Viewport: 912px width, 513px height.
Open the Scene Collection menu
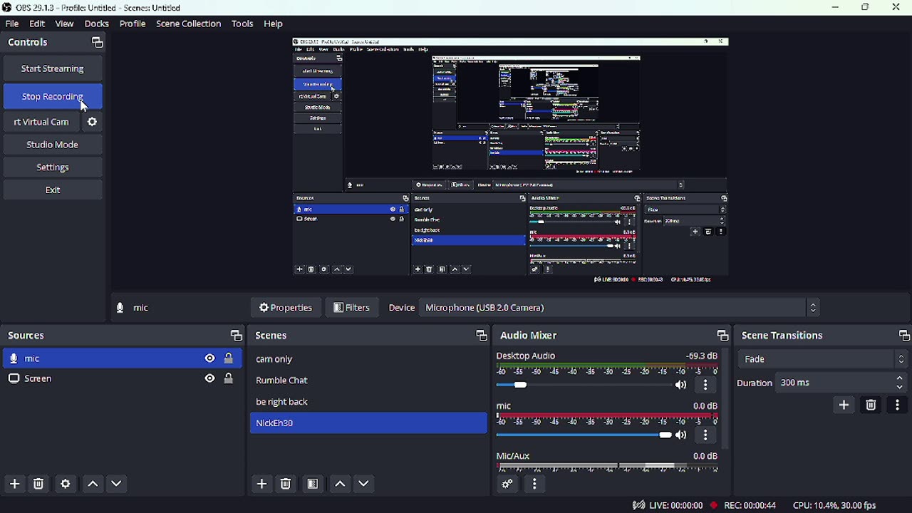(x=189, y=24)
